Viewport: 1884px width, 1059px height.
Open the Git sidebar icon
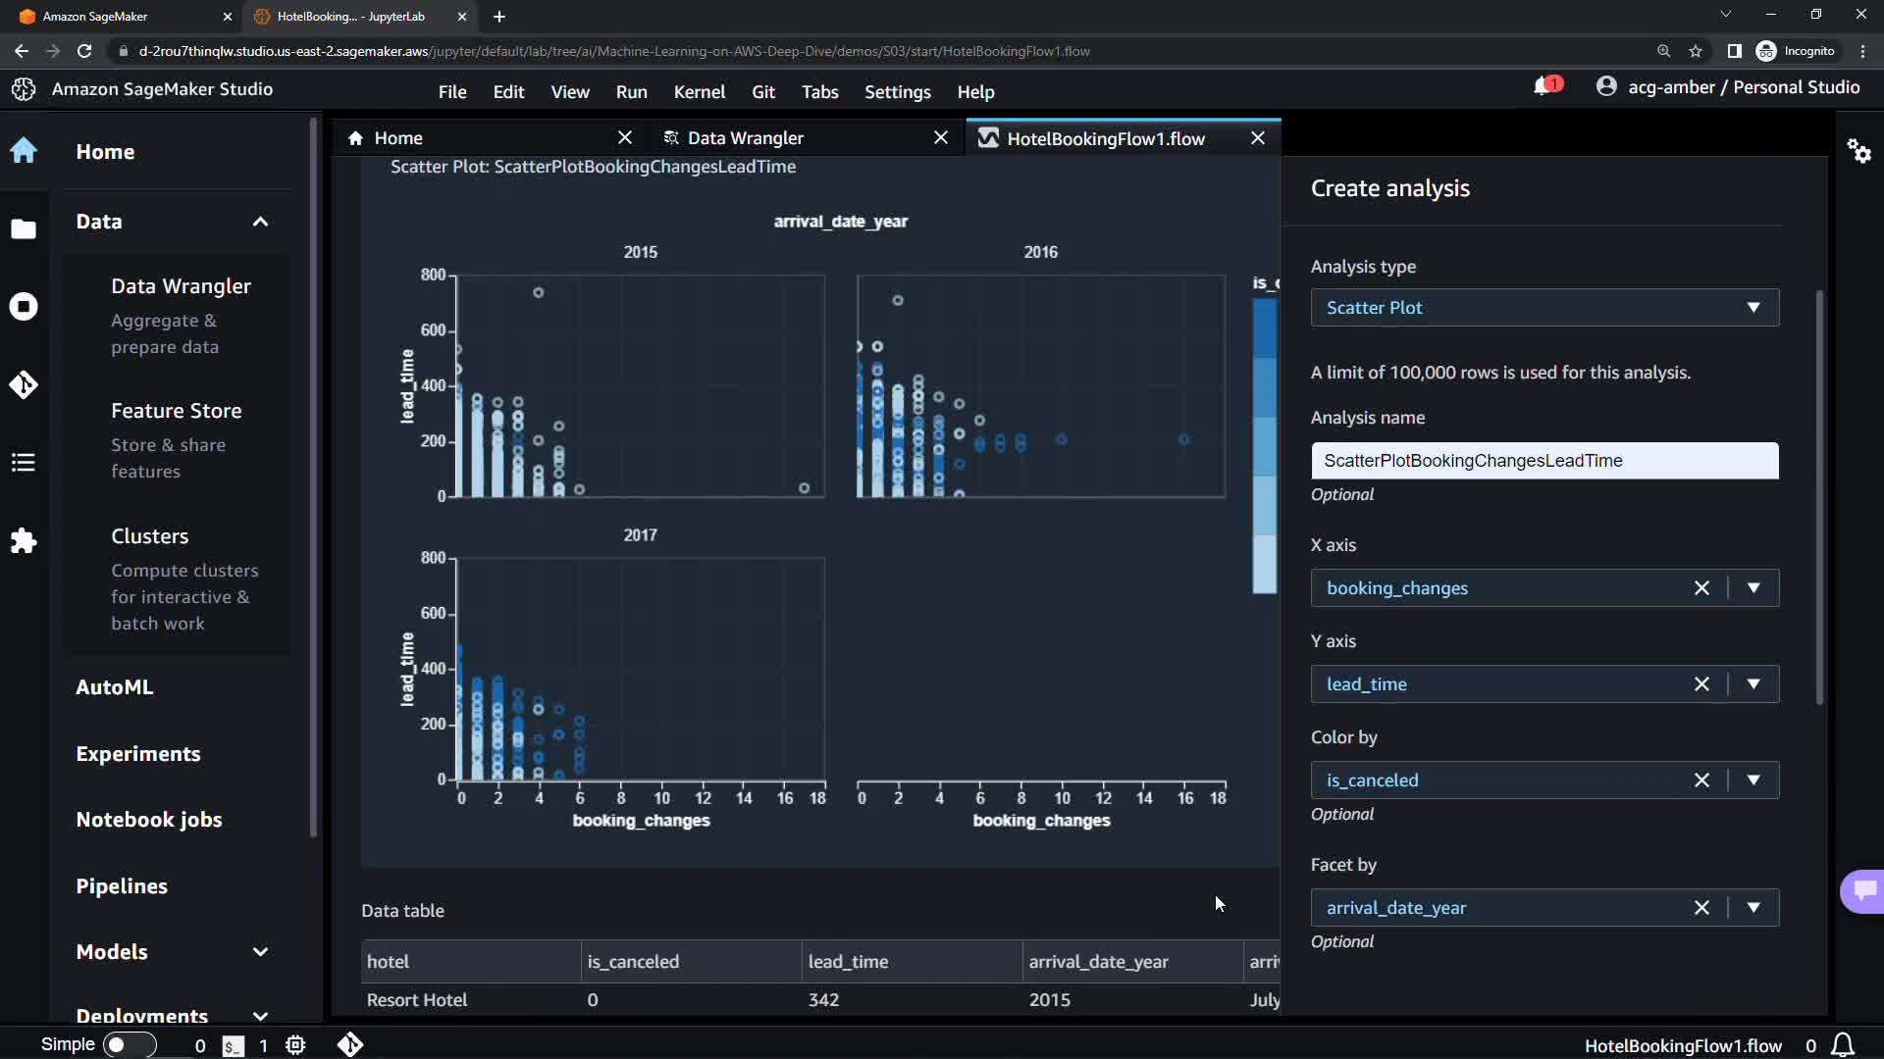24,384
